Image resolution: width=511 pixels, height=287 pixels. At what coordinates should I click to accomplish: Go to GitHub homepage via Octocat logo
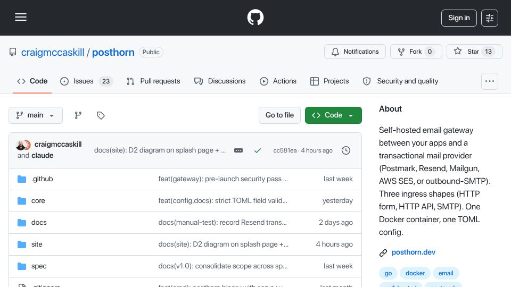click(255, 17)
